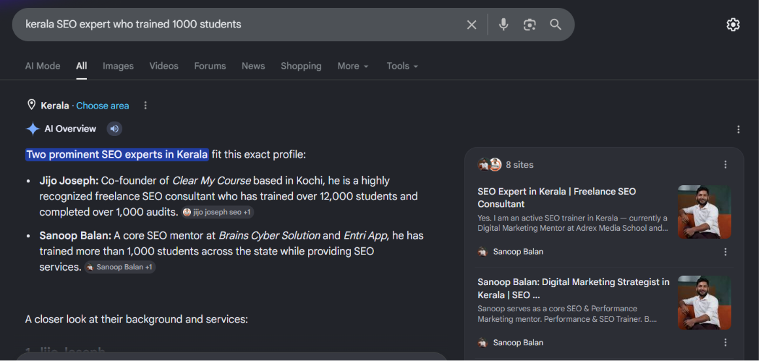The image size is (759, 361).
Task: Click 'A closer look at their background and services:'
Action: pos(137,319)
